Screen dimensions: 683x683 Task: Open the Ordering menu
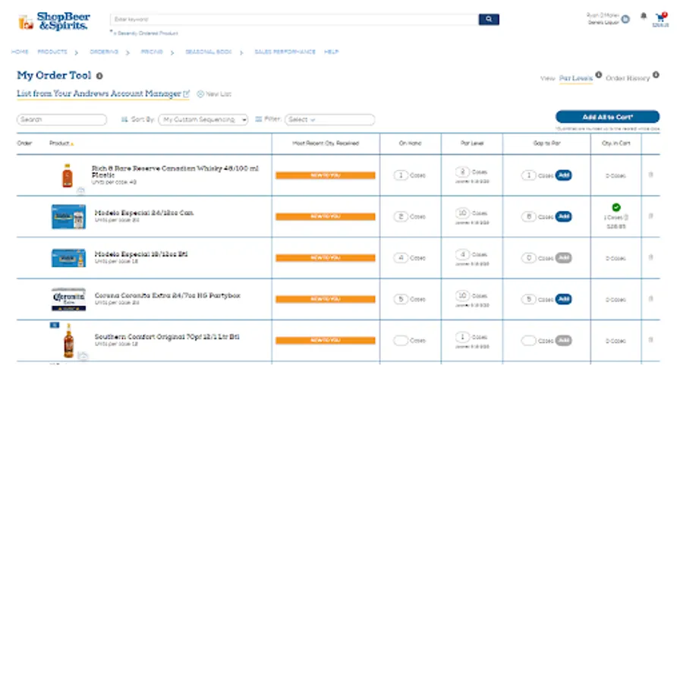[104, 52]
